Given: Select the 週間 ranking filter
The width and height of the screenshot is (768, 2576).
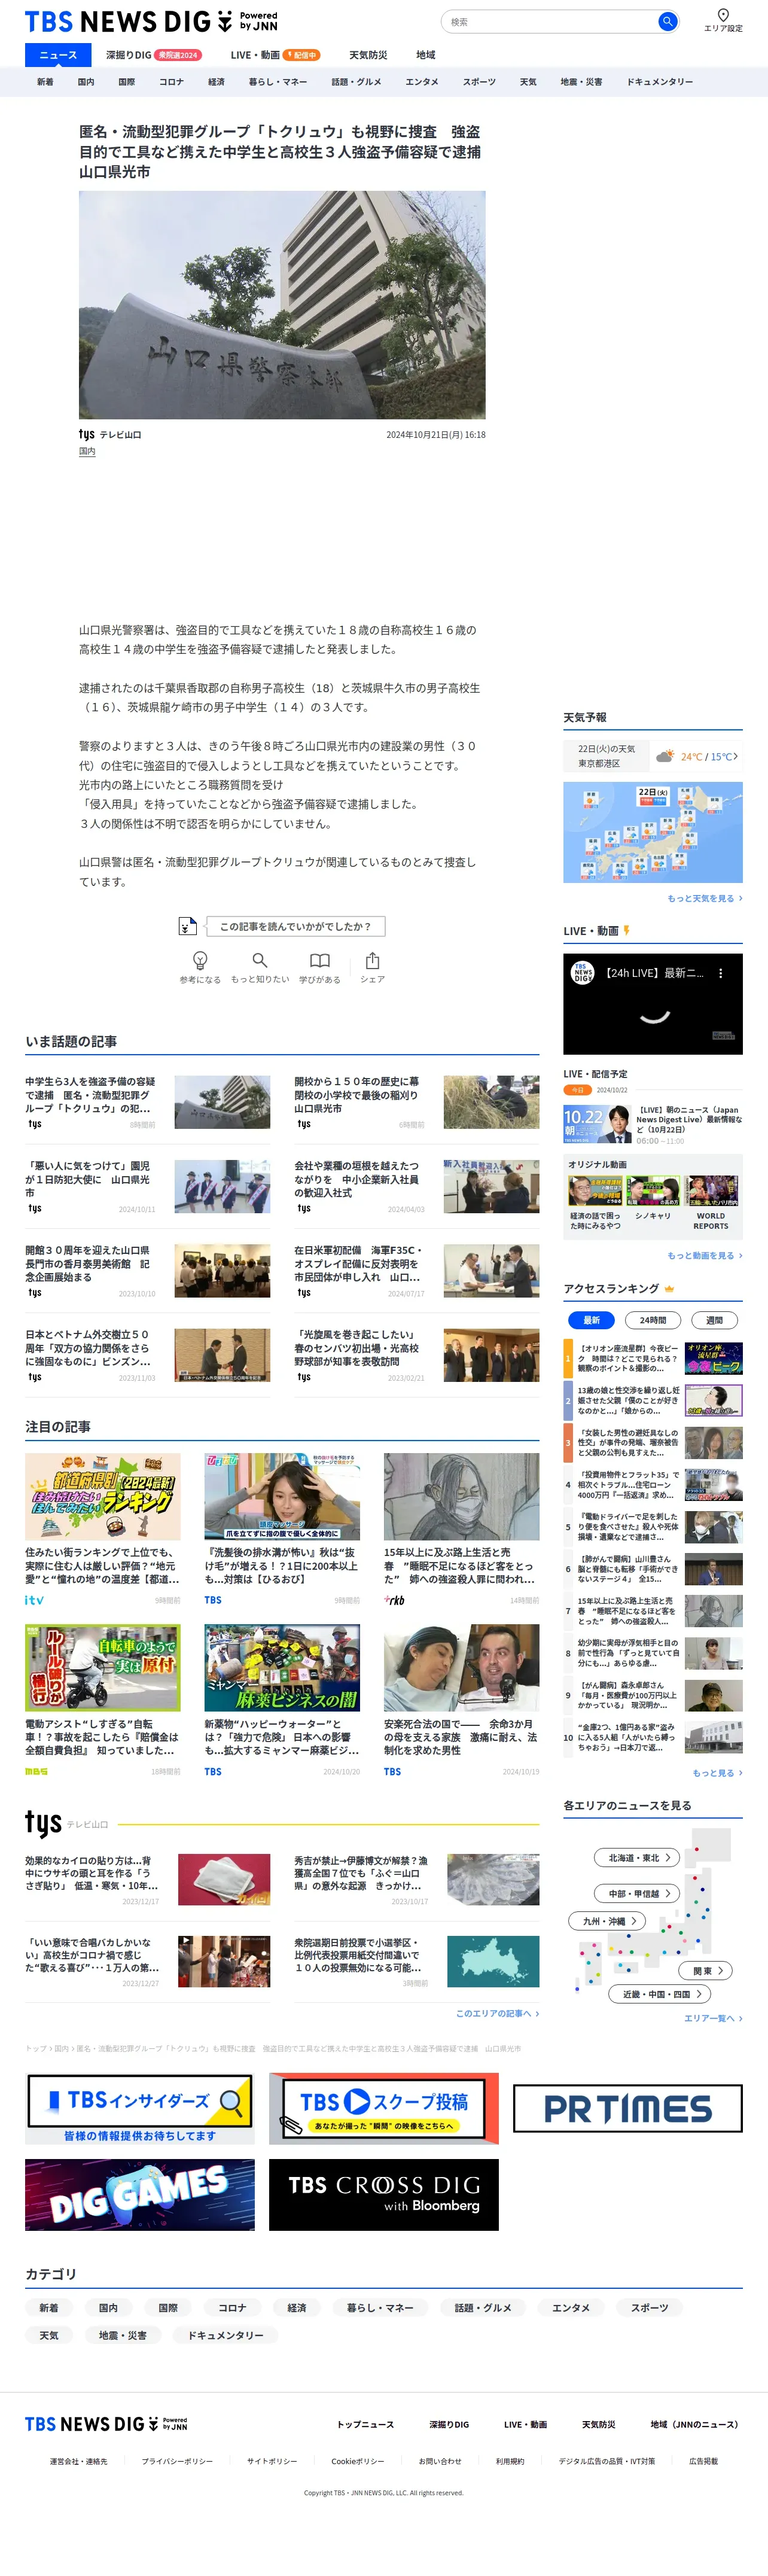Looking at the screenshot, I should 714,1320.
